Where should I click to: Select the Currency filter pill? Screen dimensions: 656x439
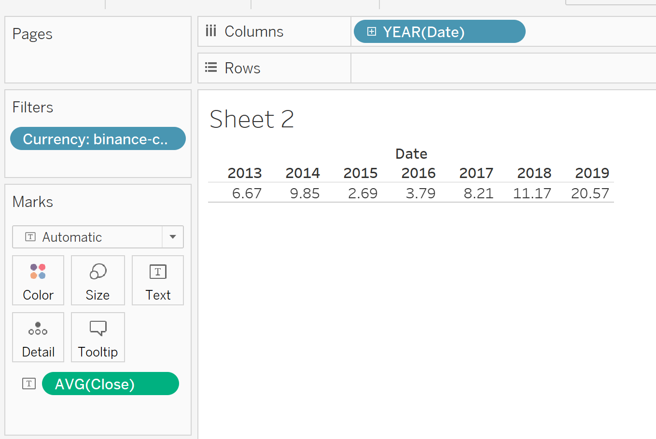tap(98, 139)
